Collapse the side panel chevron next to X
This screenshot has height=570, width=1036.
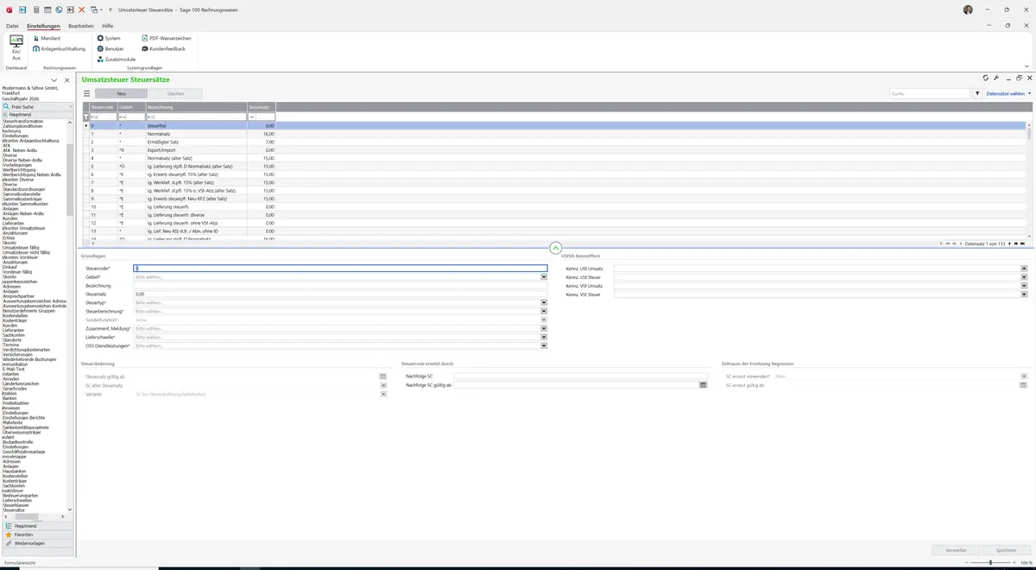[54, 80]
